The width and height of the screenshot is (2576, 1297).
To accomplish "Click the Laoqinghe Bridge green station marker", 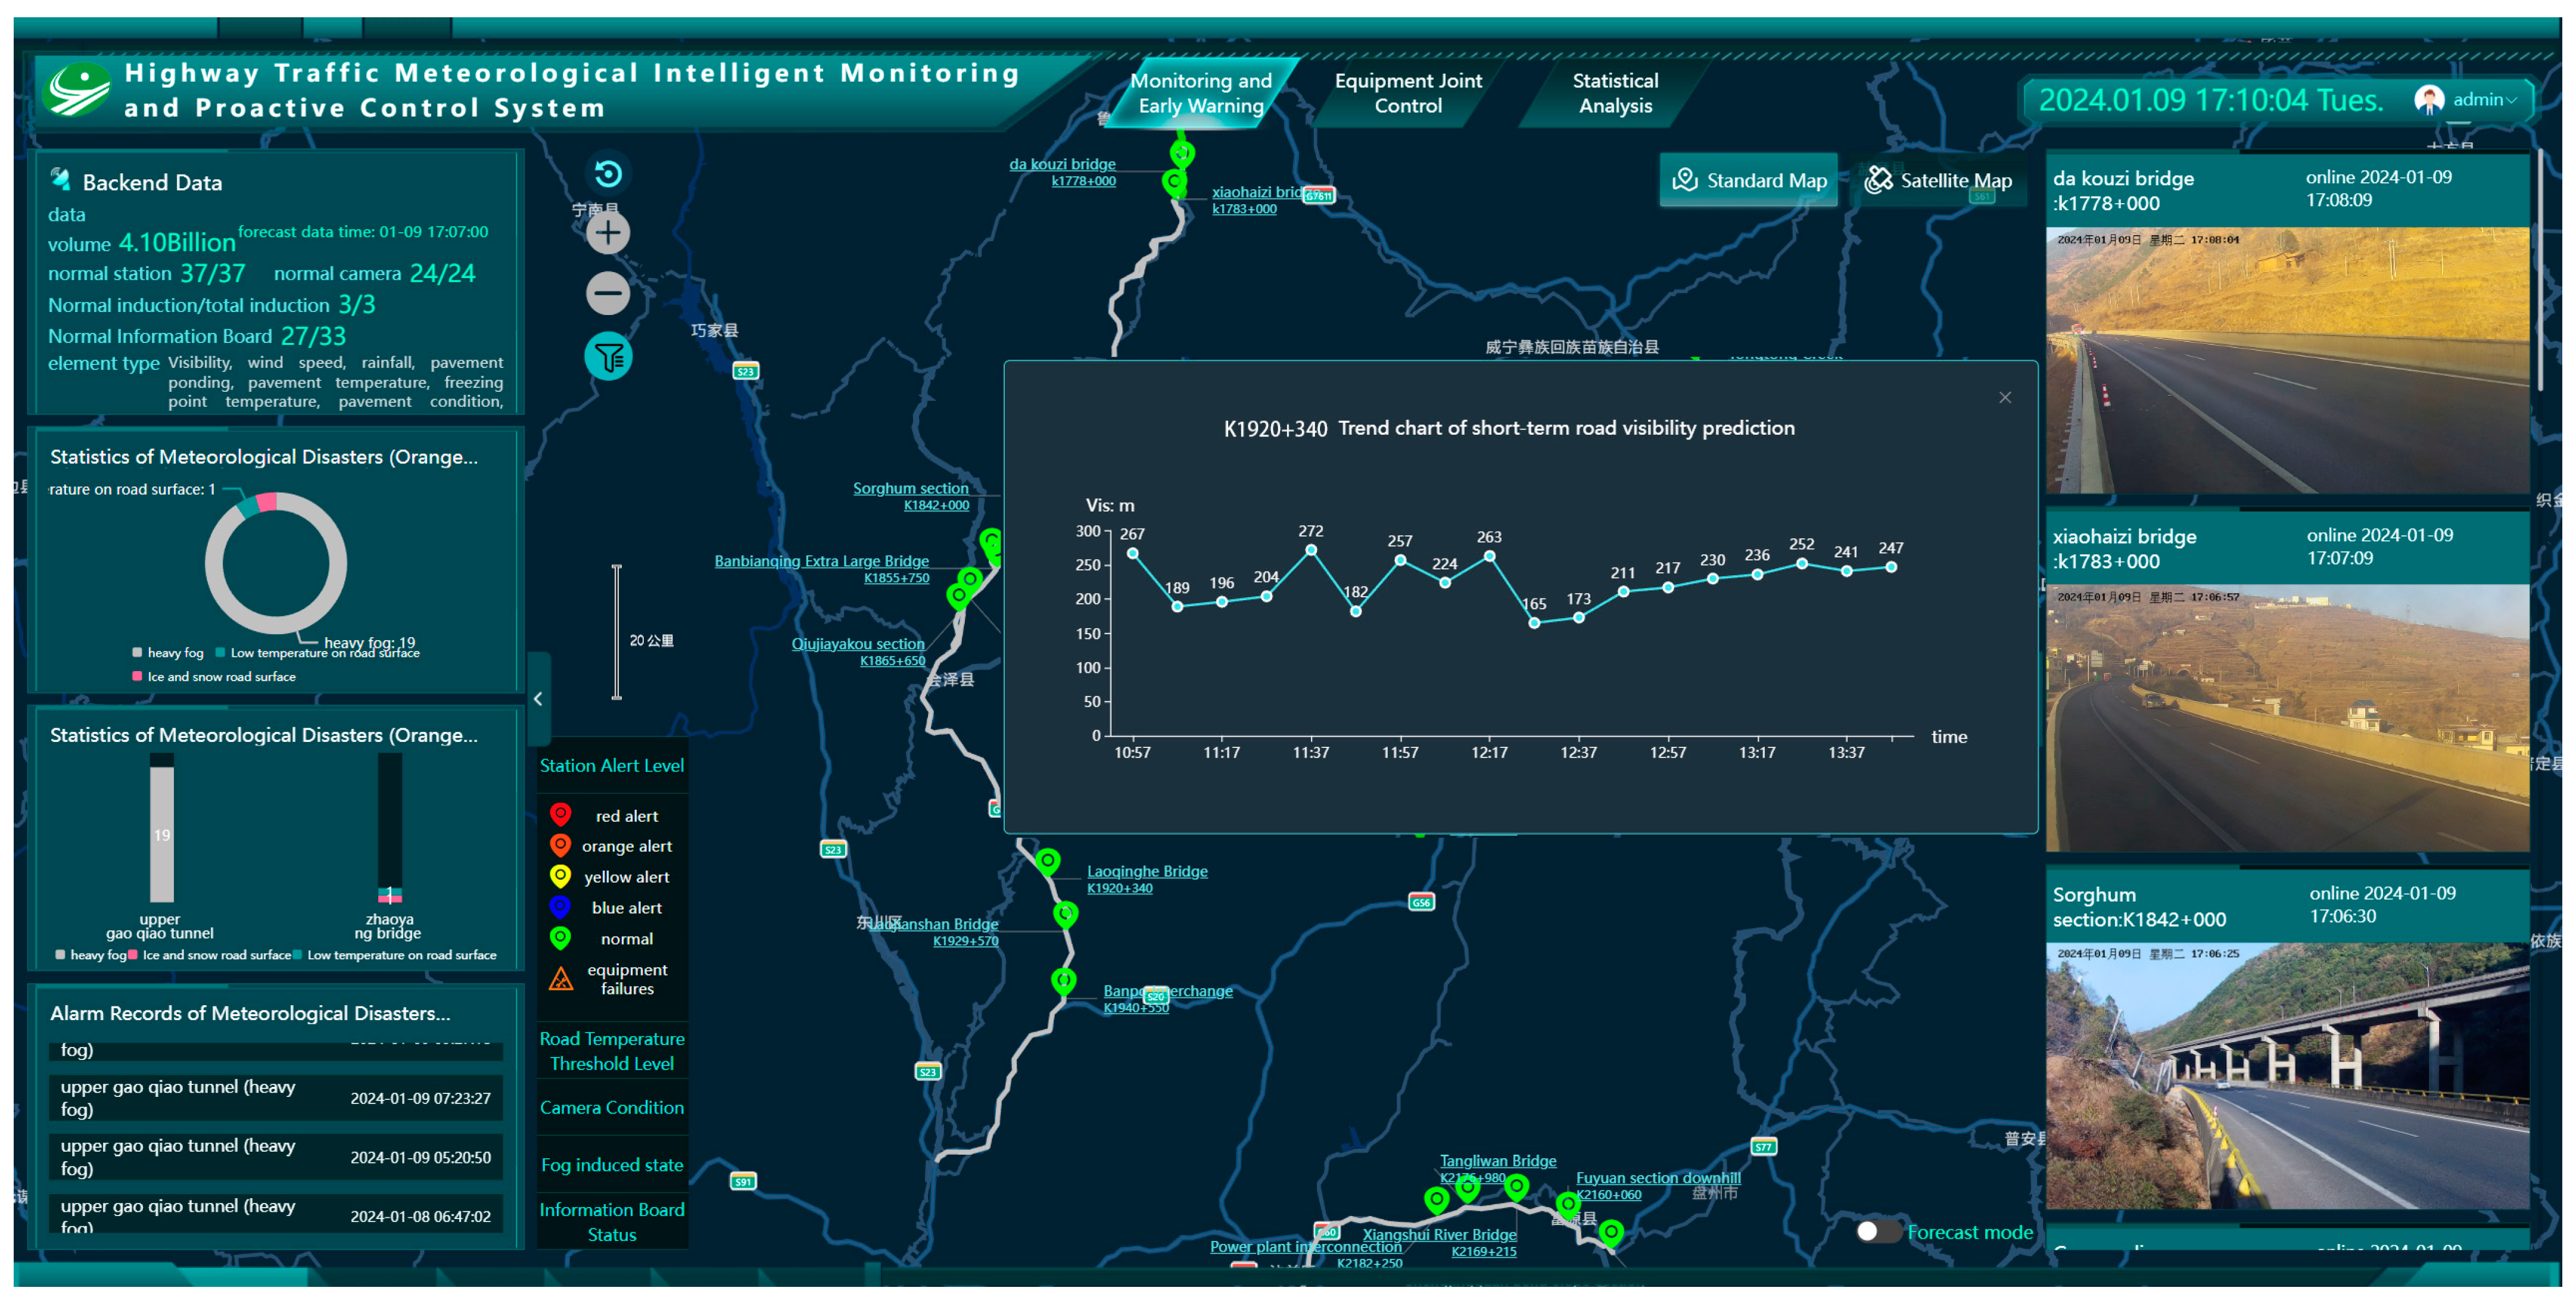I will [1047, 860].
